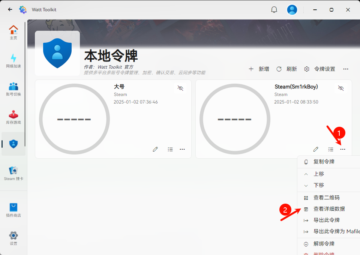360x255 pixels.
Task: Click the circular code timer on 大号
Action: point(74,119)
